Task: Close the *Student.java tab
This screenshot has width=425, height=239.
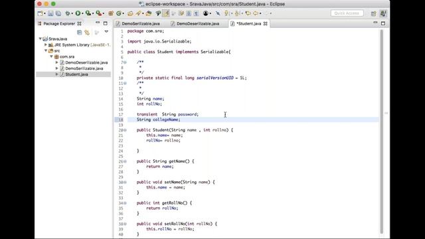Action: click(266, 24)
